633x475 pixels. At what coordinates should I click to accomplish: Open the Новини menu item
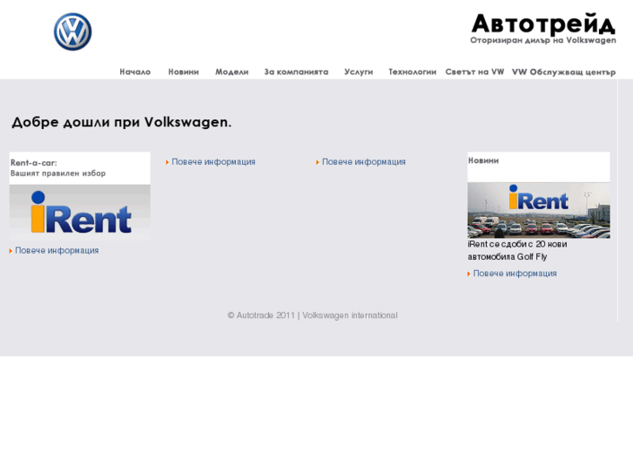[x=183, y=72]
